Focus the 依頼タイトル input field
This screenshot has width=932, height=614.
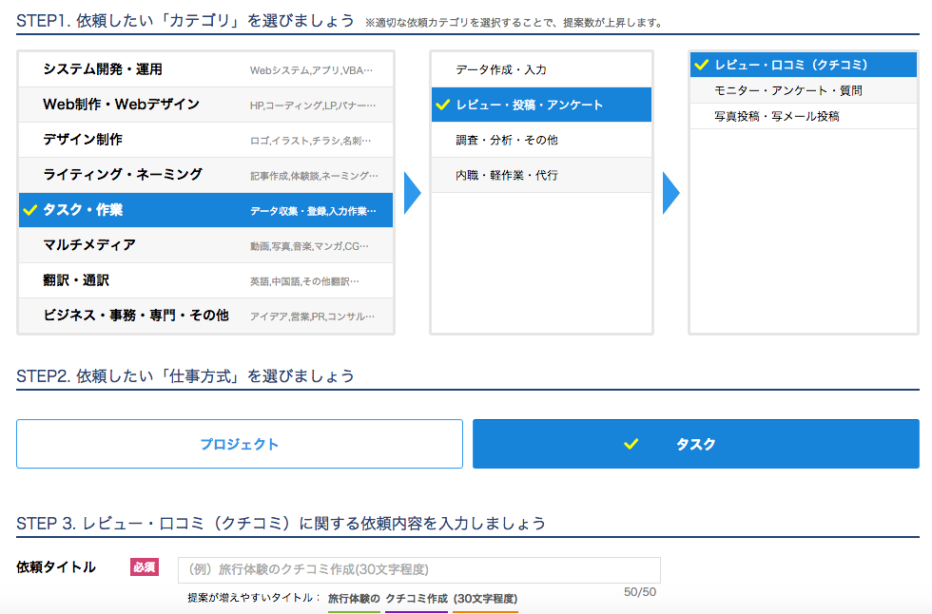coord(419,569)
